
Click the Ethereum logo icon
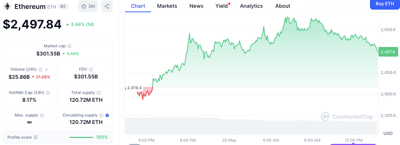point(7,6)
